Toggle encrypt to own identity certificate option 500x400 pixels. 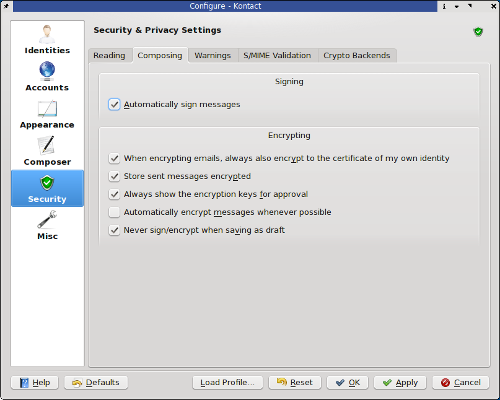coord(114,159)
